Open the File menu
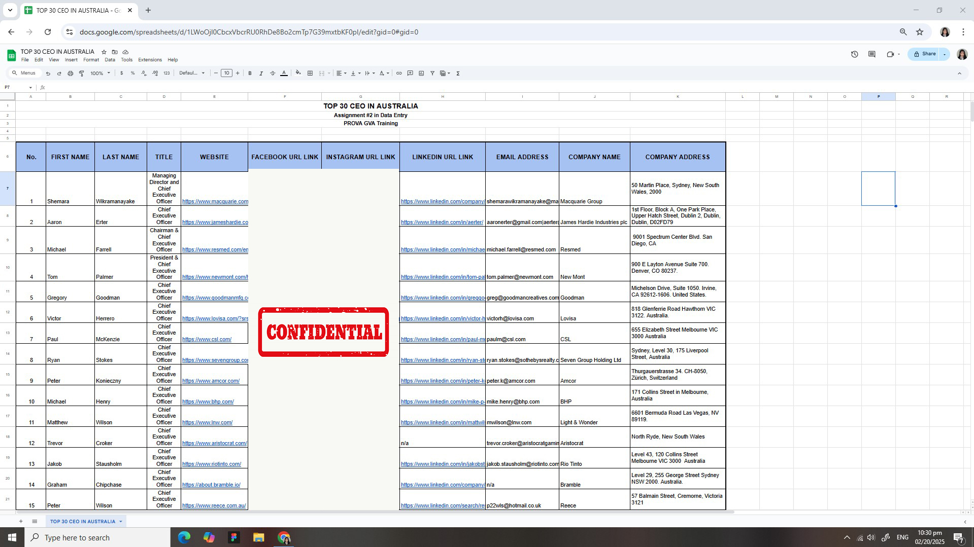The height and width of the screenshot is (547, 974). click(25, 60)
